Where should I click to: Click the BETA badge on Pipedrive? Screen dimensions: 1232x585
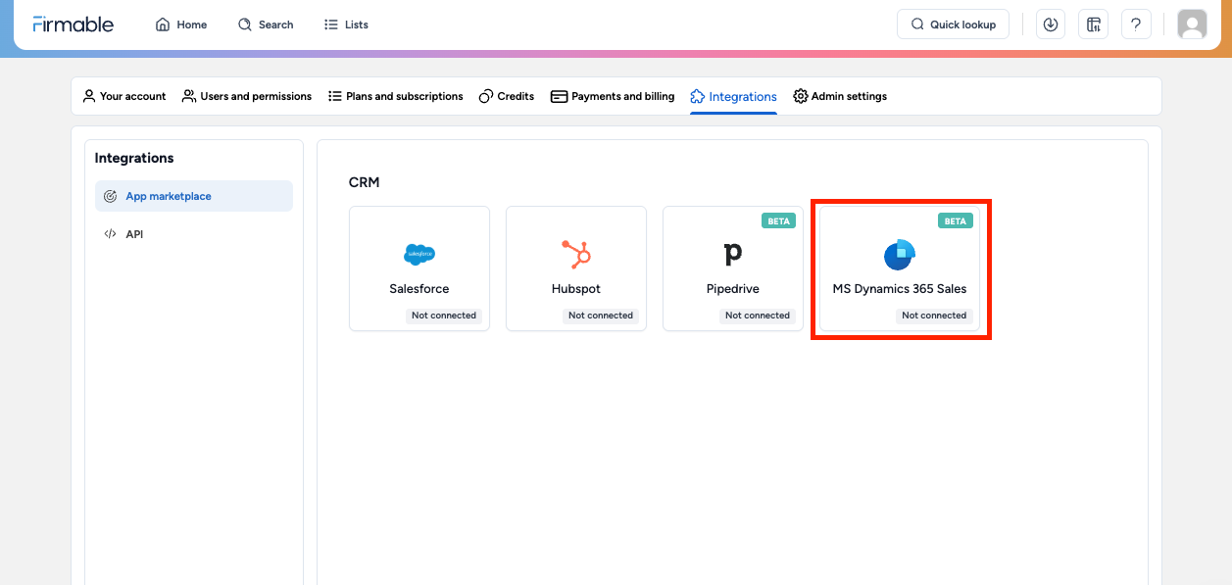[778, 221]
